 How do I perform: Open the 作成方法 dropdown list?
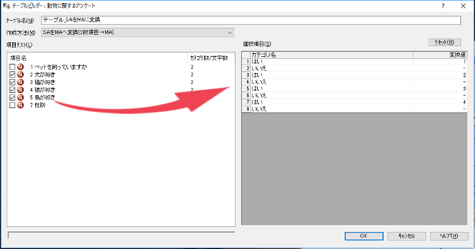137,32
